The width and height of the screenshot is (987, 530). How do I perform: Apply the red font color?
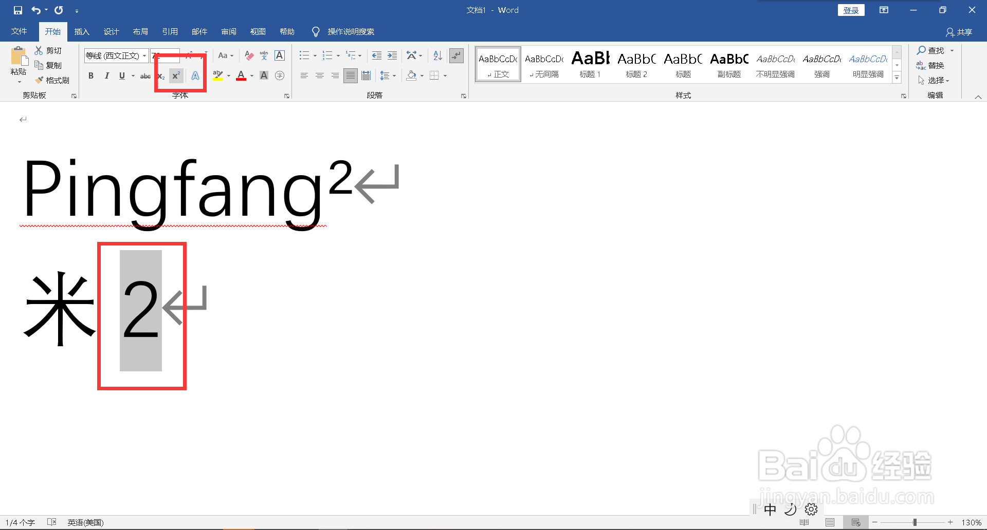(x=241, y=75)
